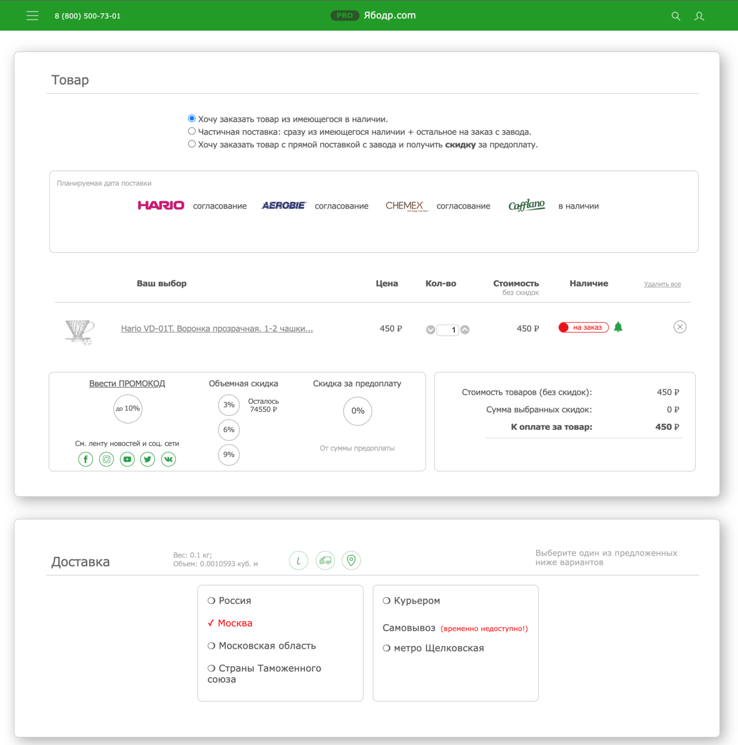Open the YouTube social link
738x745 pixels.
pos(127,459)
